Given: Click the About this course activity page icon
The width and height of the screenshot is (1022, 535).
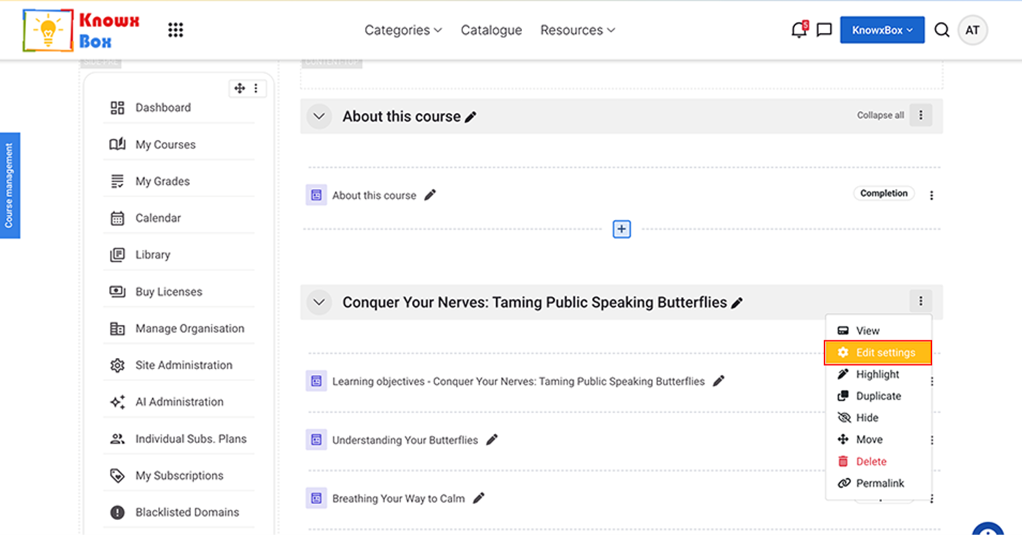Looking at the screenshot, I should click(316, 195).
